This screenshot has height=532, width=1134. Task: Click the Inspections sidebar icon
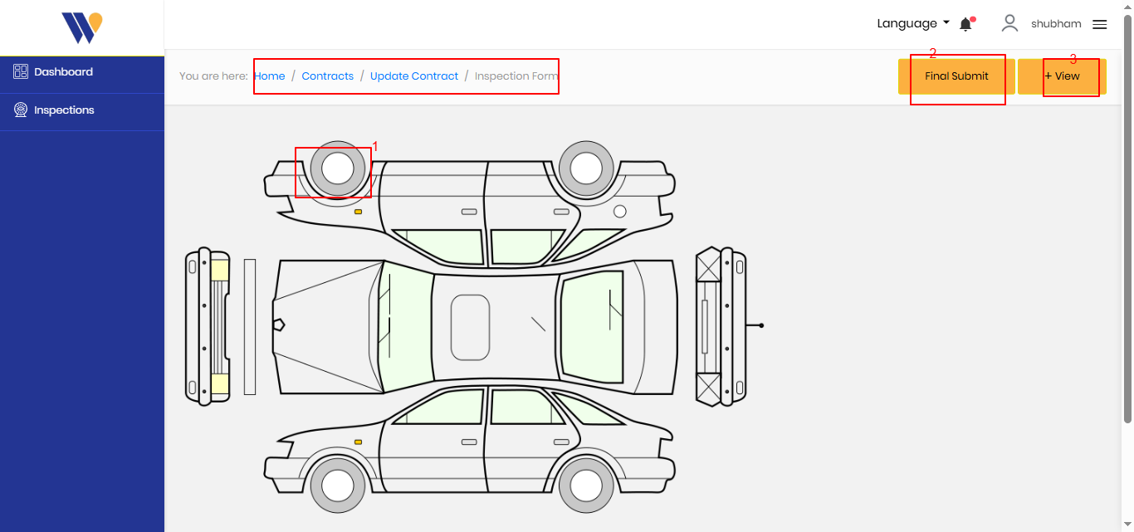[x=21, y=110]
